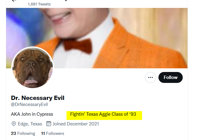197x140 pixels.
Task: Click the bio text AKA John in Cypress
Action: pos(32,114)
